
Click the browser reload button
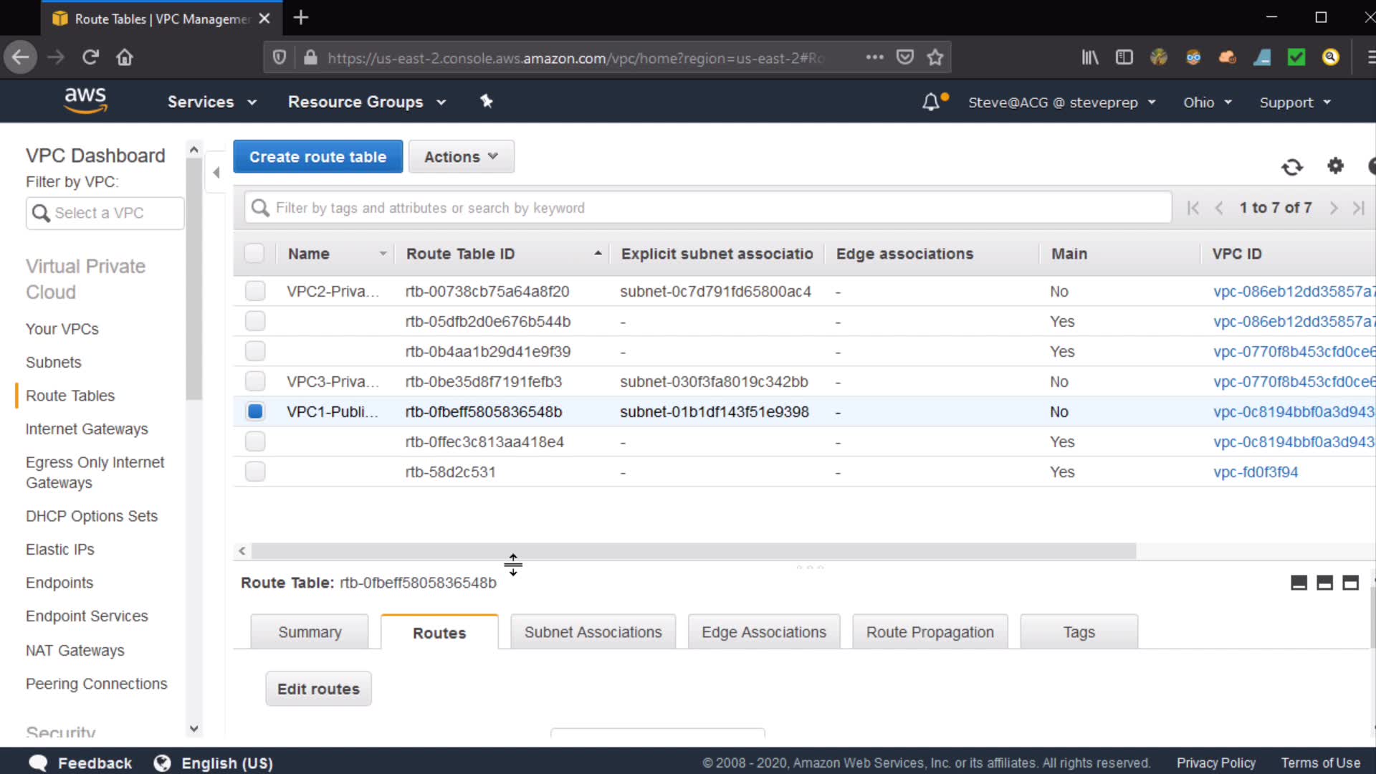(x=90, y=57)
